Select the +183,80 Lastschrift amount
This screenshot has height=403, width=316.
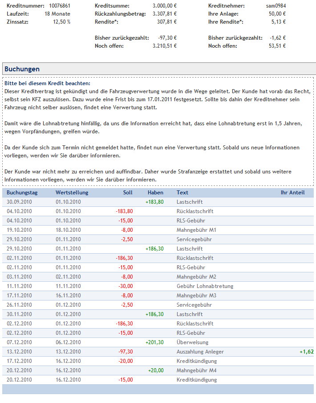pos(154,202)
